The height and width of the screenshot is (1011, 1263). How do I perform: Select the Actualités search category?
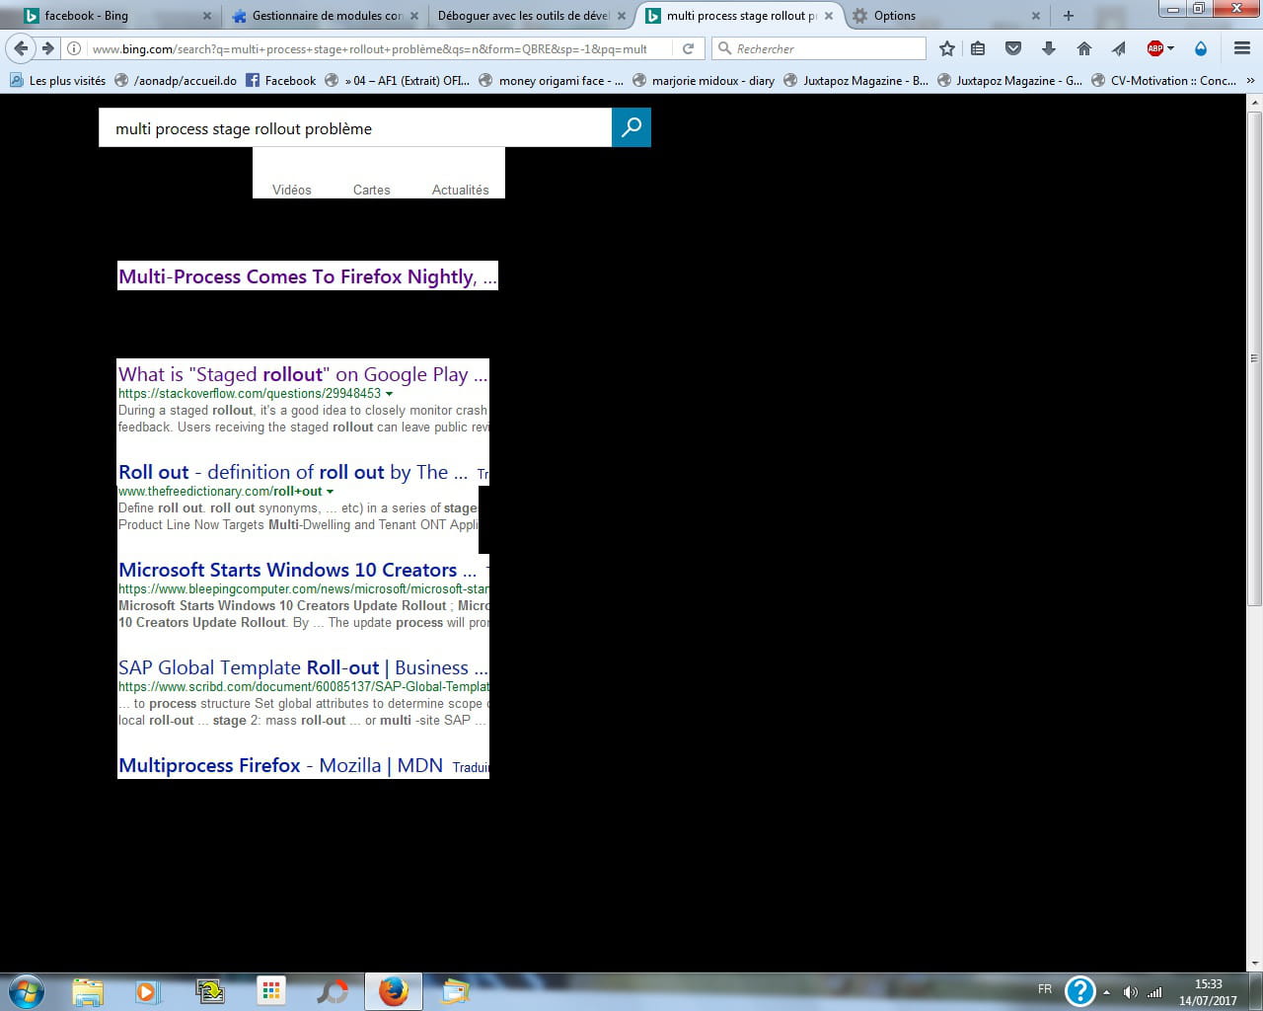tap(461, 190)
